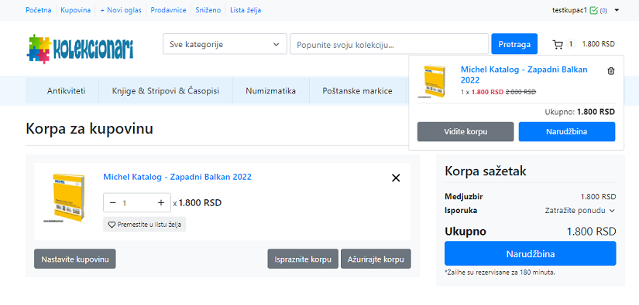Click Premestite u listu želja heart button

pos(145,224)
